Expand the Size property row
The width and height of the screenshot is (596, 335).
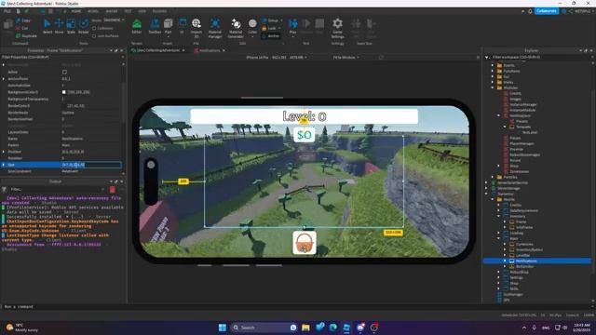click(4, 165)
